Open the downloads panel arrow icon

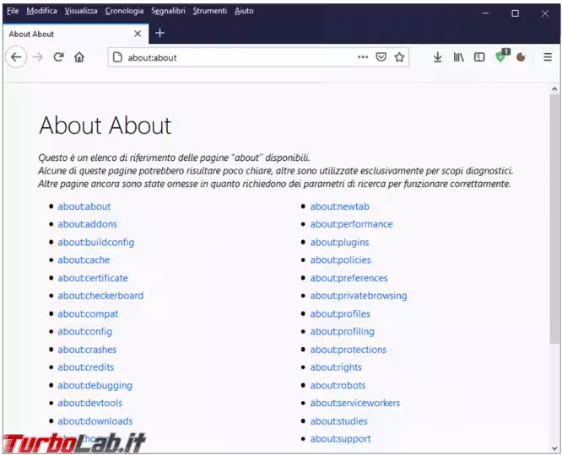(x=437, y=57)
